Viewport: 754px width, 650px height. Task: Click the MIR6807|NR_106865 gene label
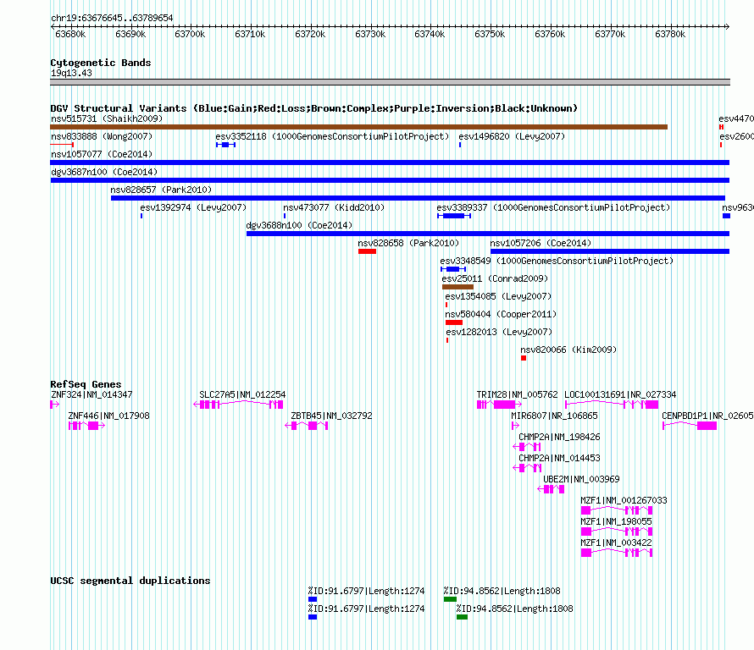click(554, 416)
